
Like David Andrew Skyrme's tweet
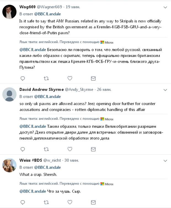pos(70,149)
